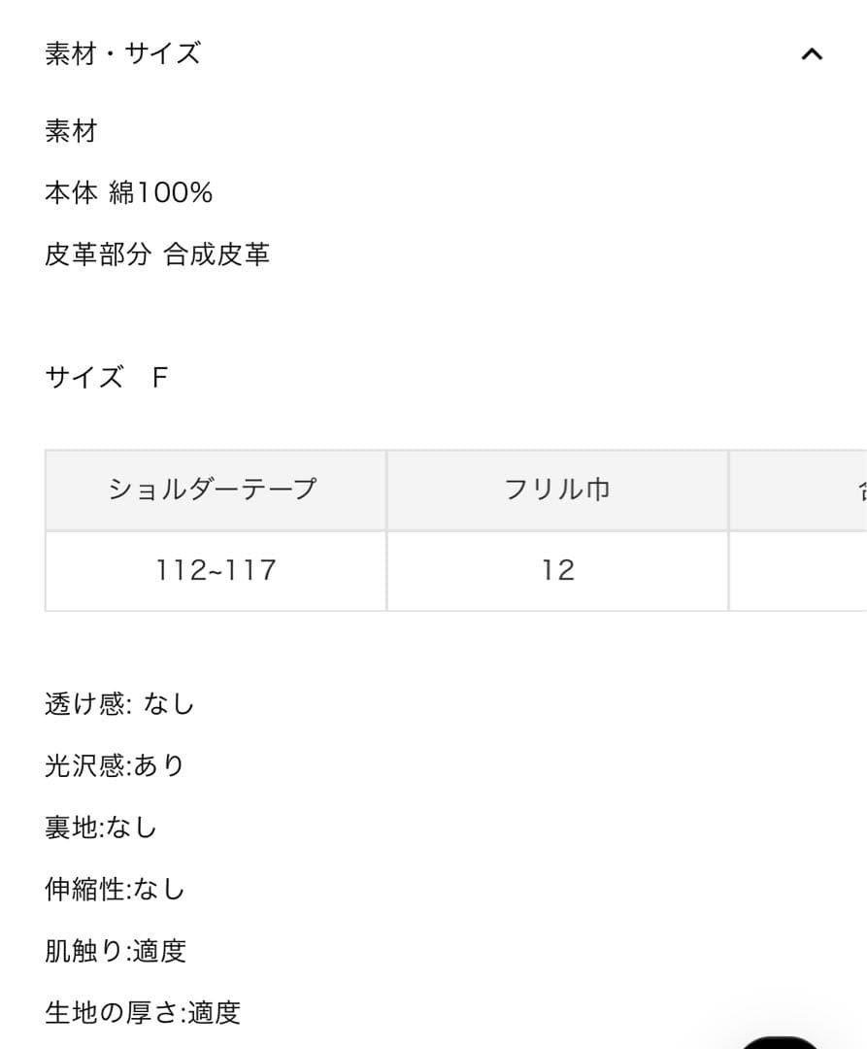Select the table cell showing 12

pos(557,570)
